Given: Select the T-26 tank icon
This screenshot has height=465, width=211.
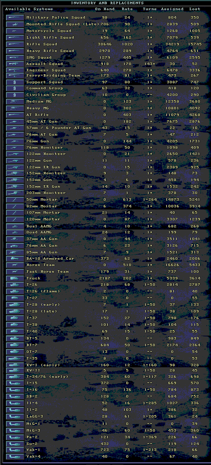Looking at the screenshot, I should click(15, 285).
